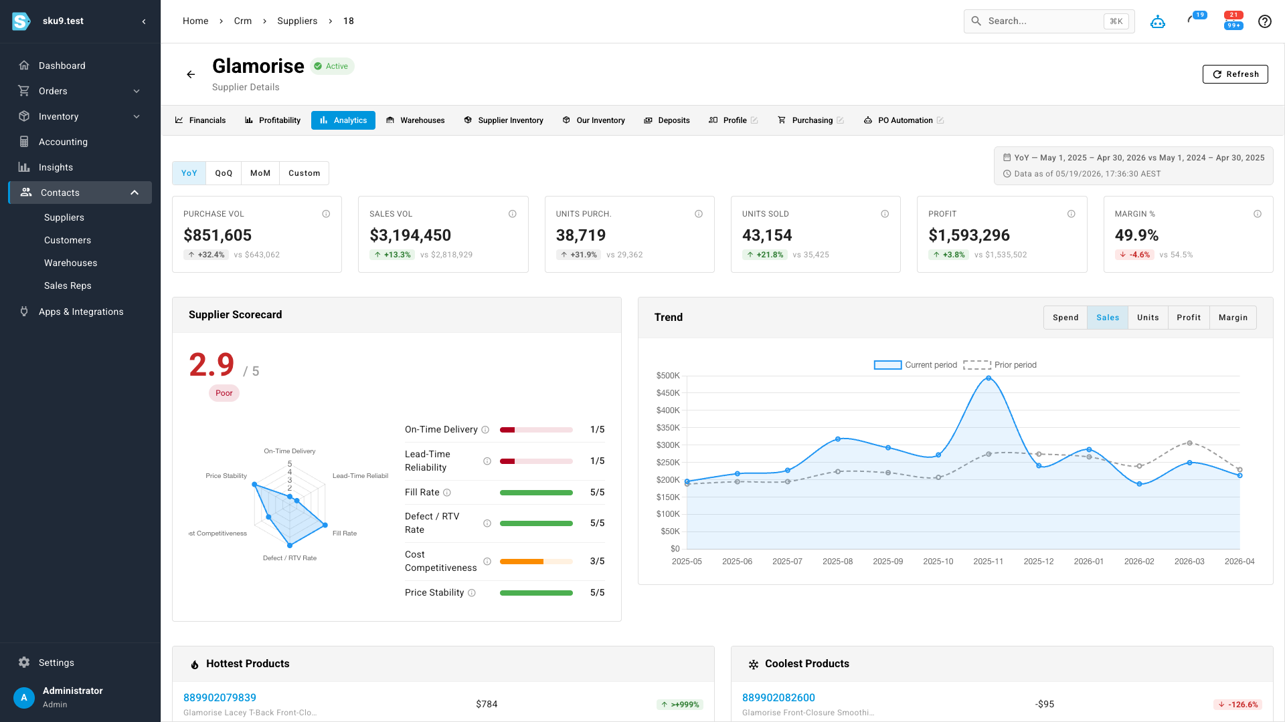Image resolution: width=1285 pixels, height=722 pixels.
Task: Select the MoM comparison period
Action: click(260, 173)
